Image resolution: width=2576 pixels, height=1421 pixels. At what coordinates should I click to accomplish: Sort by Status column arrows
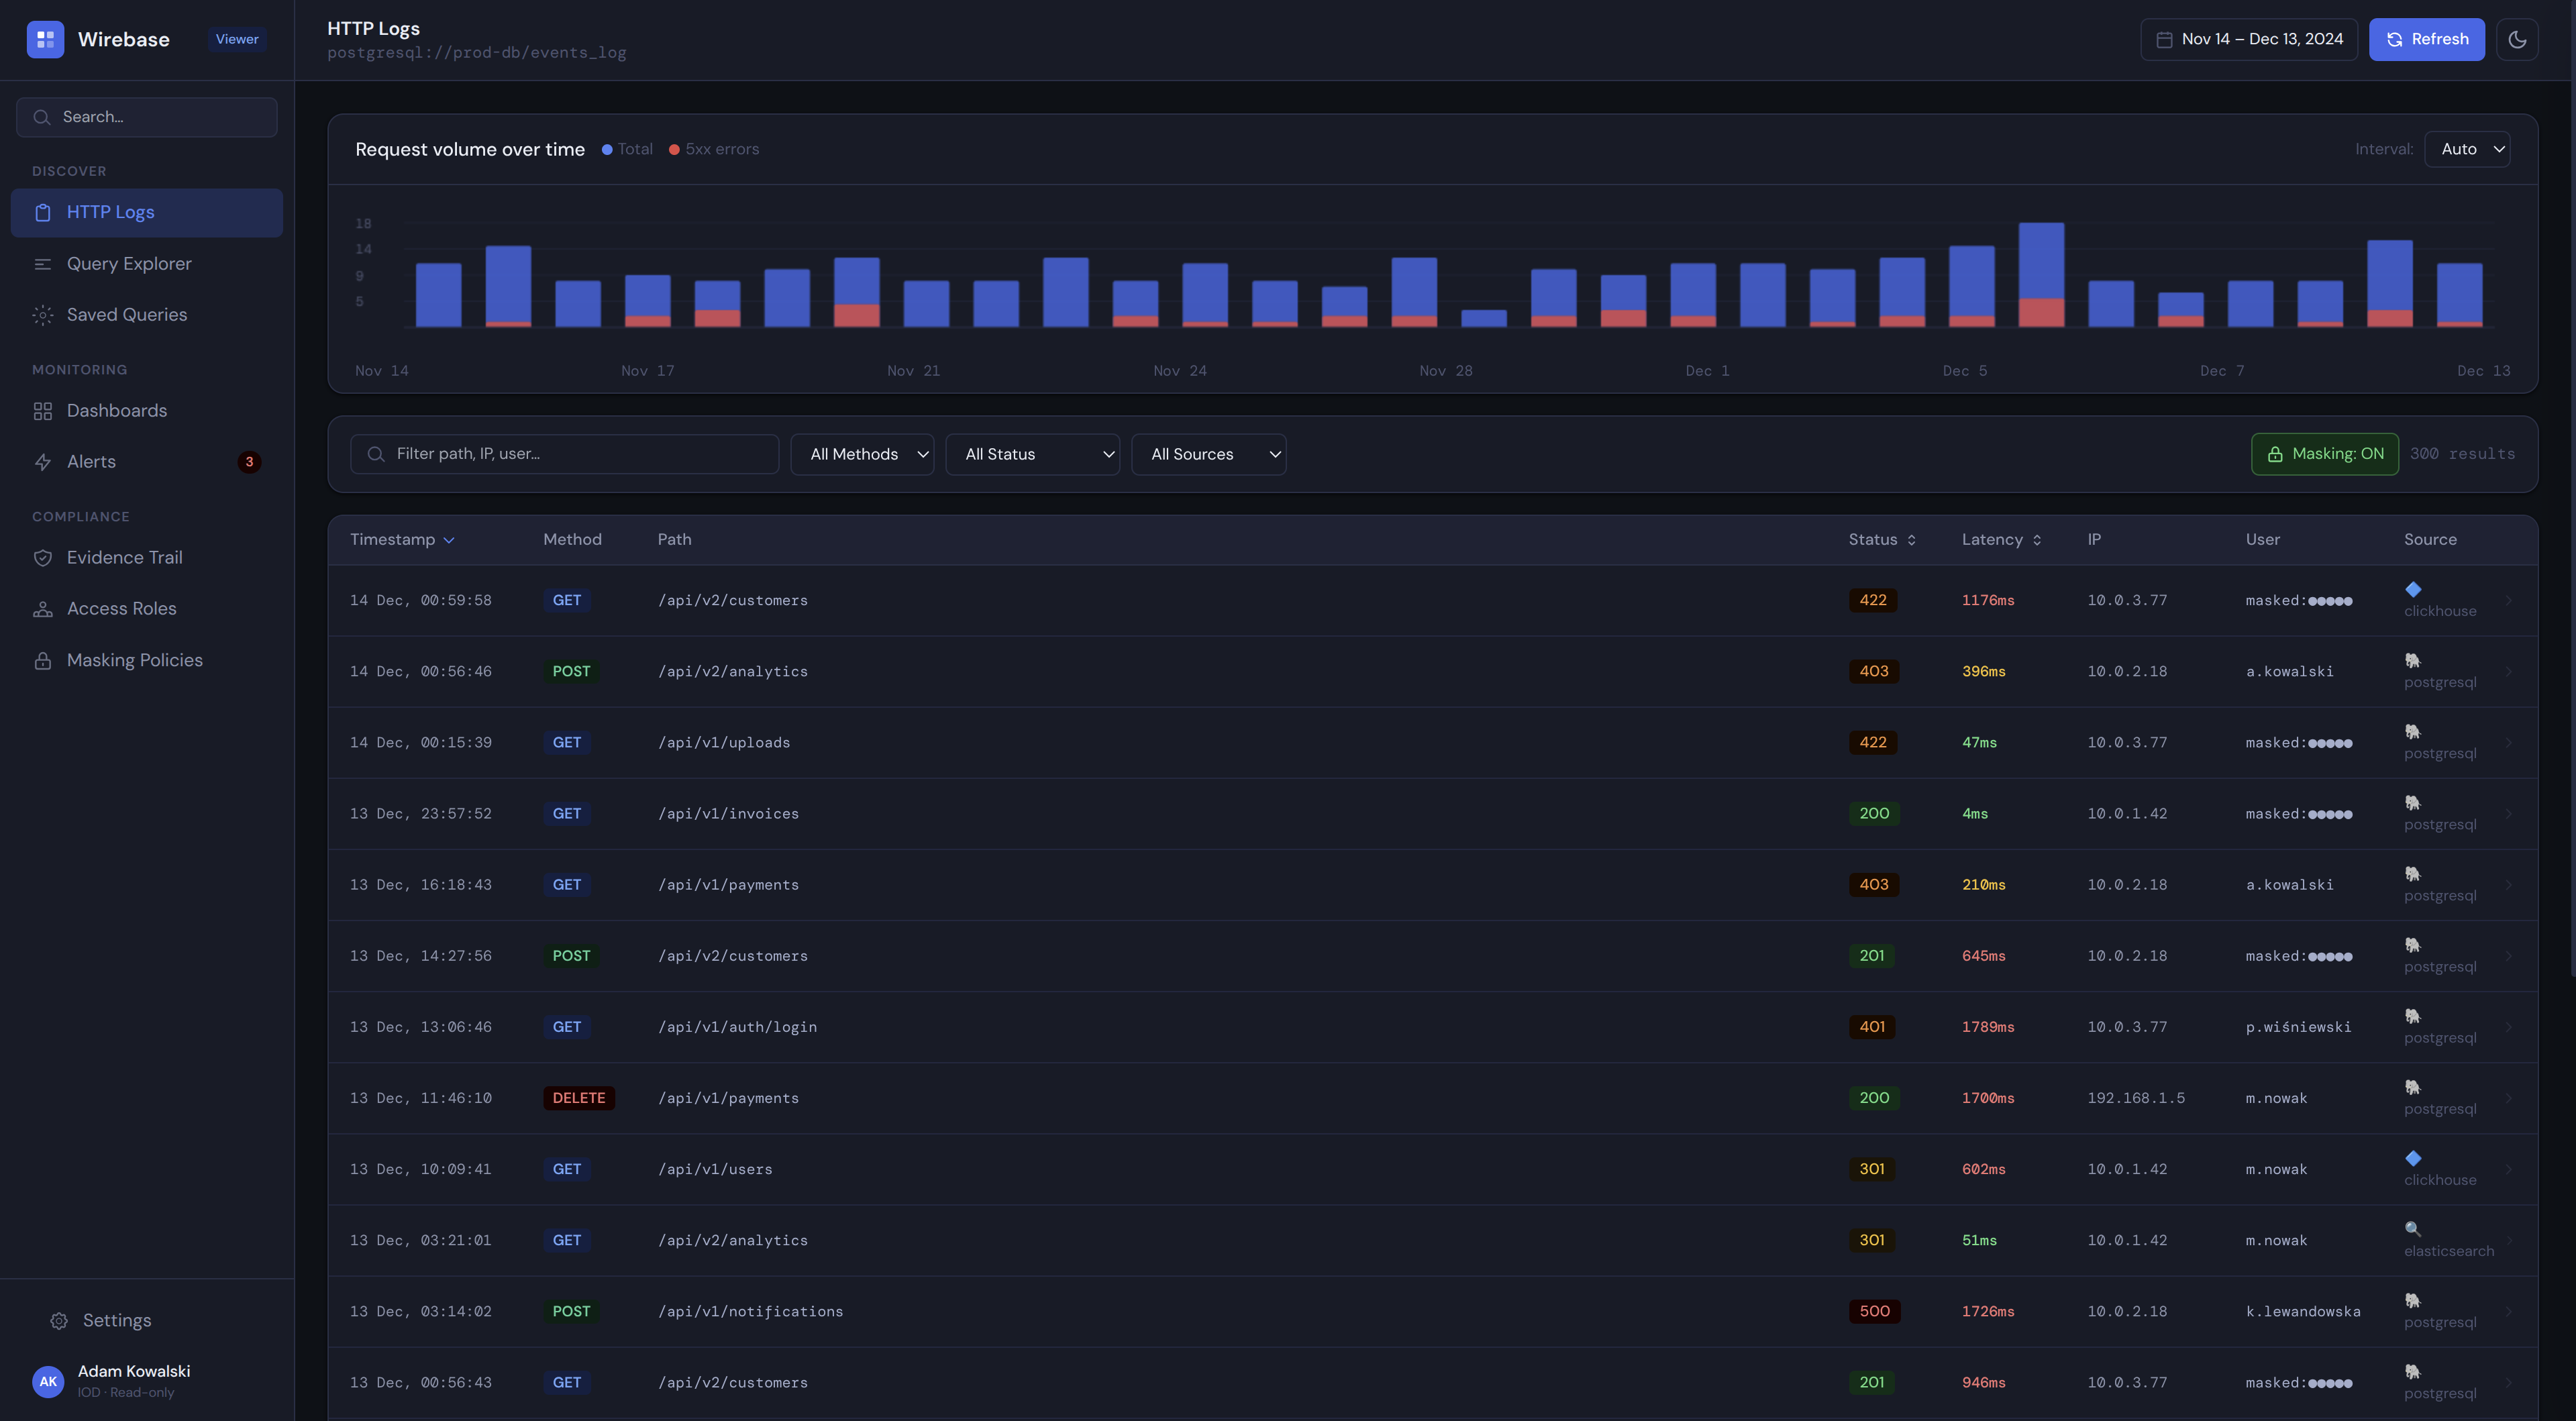(1911, 540)
